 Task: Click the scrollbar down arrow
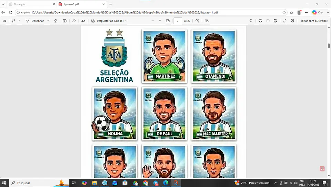329,176
